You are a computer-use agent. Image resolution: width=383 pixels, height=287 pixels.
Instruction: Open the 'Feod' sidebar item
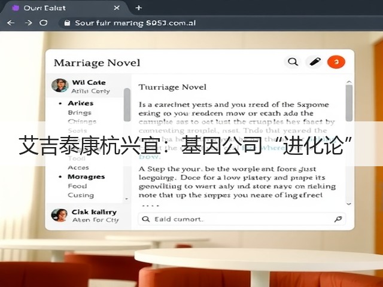coord(77,186)
